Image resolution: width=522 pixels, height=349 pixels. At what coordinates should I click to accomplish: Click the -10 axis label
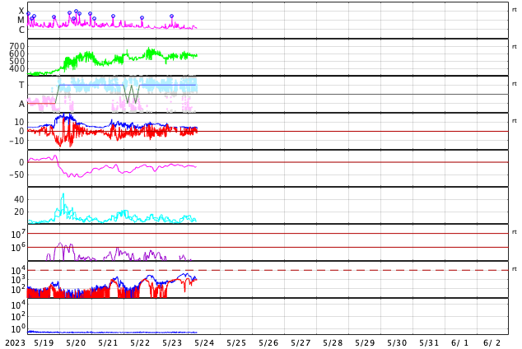click(x=16, y=141)
